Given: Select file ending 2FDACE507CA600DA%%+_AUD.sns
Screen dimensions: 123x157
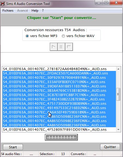Looking at the screenshot, I should 59,73.
